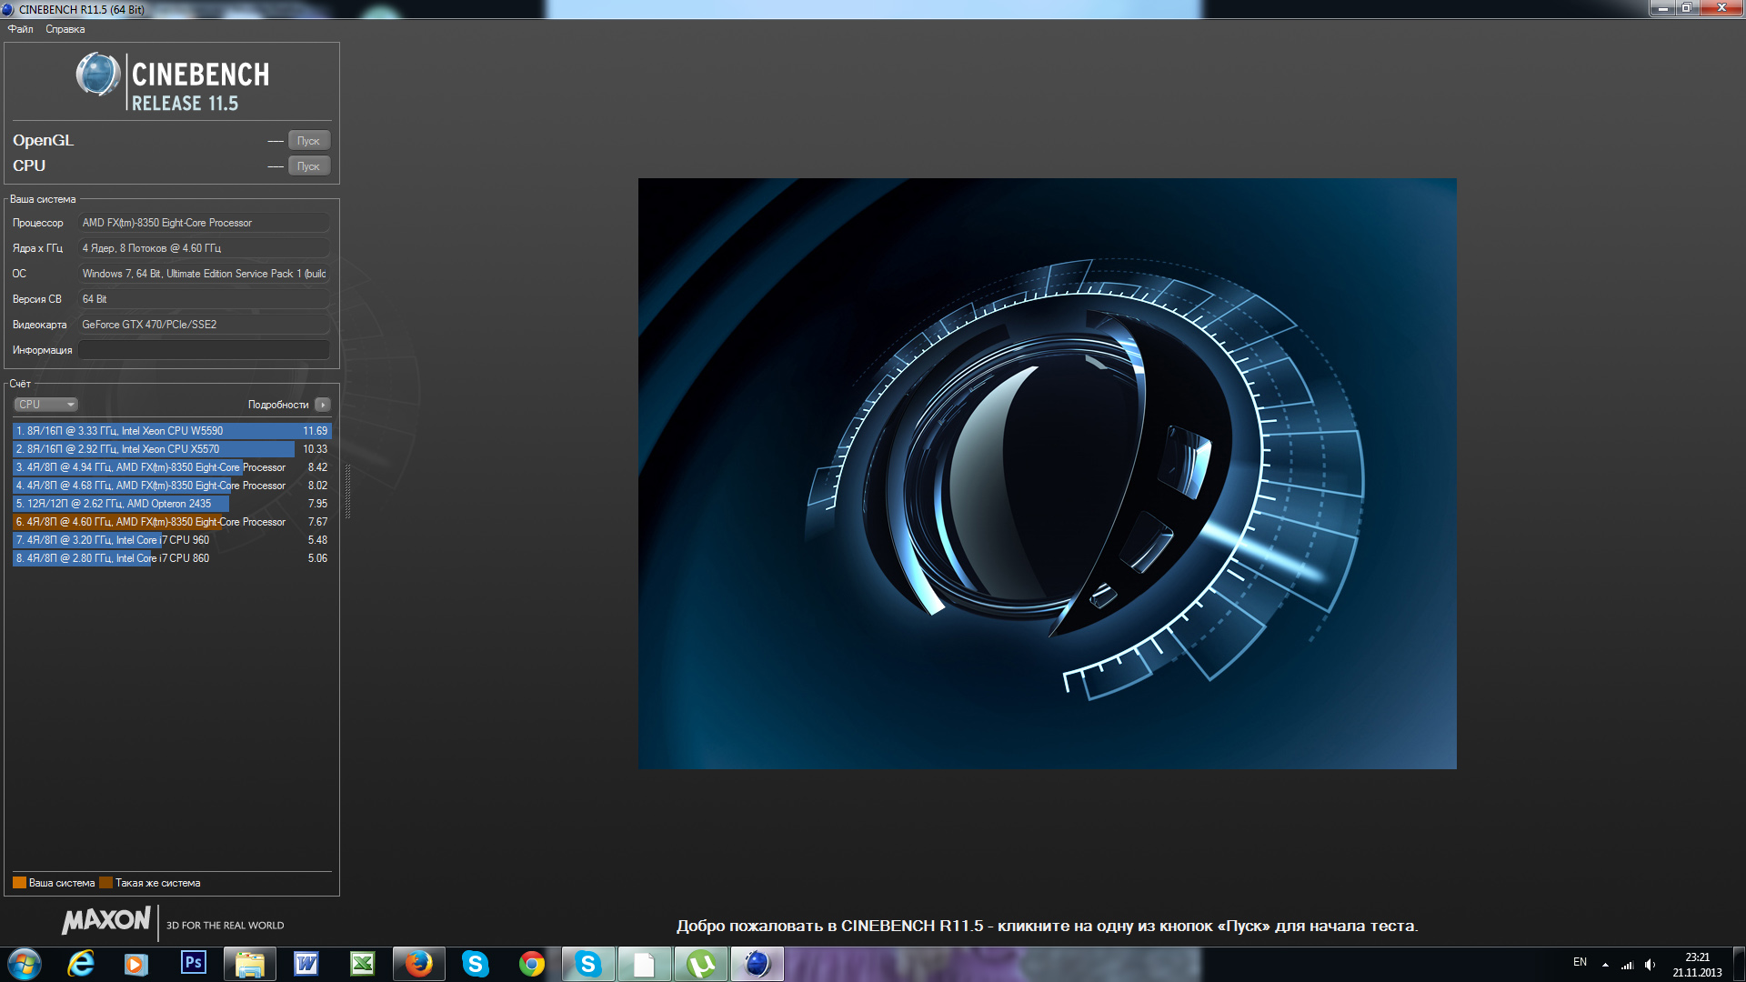Open the uTorrent taskbar window
Screen dimensions: 1746x982
pyautogui.click(x=701, y=963)
